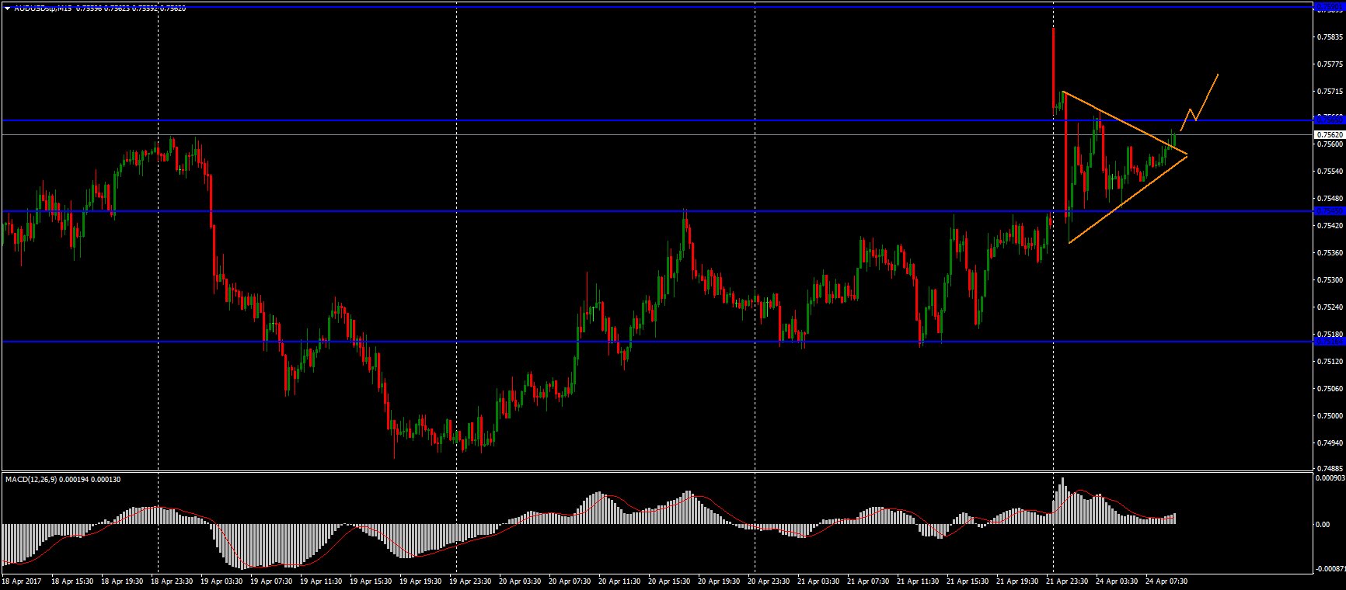Click the 0.75300 price axis label
Screen dimensions: 1346x590
coord(1330,279)
